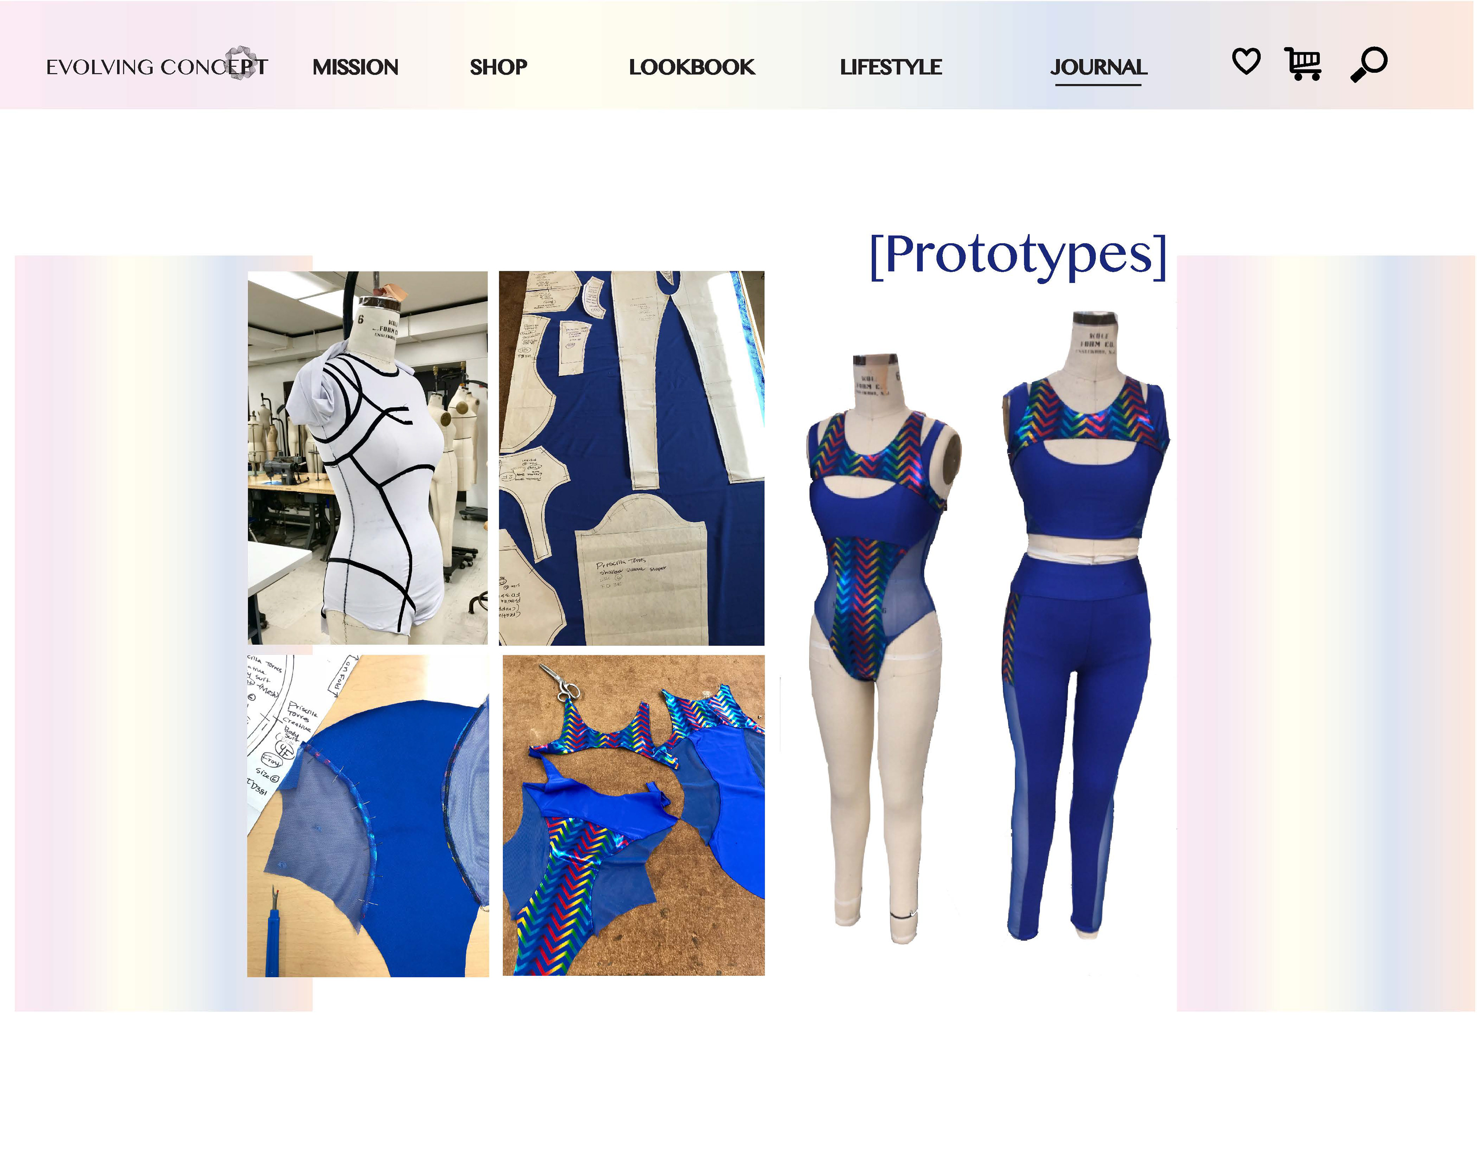Open the paper pattern pieces photo
This screenshot has width=1477, height=1160.
(631, 458)
